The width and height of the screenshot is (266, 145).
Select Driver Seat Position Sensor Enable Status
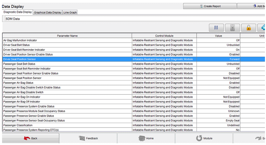pos(134,54)
